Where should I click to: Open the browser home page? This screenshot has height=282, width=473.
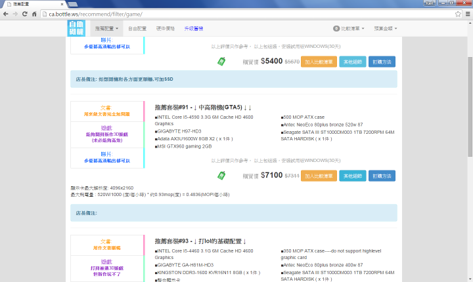pyautogui.click(x=34, y=14)
